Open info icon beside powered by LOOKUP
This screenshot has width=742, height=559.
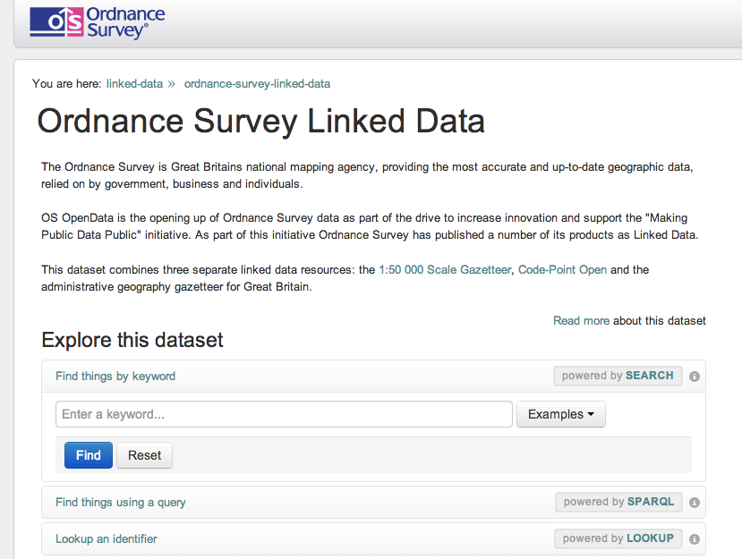click(x=695, y=539)
